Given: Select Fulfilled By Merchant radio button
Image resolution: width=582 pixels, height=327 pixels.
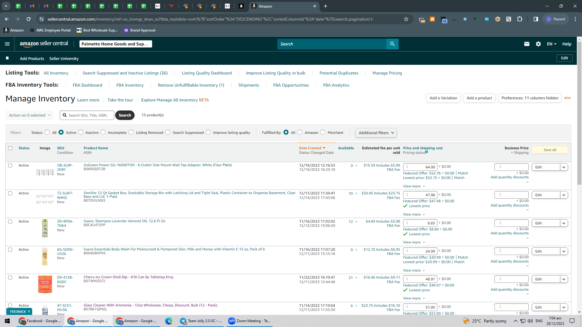Looking at the screenshot, I should (323, 132).
